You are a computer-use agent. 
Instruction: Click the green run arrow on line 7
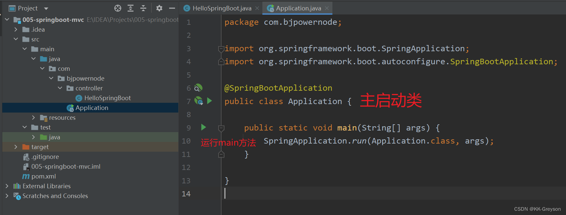pyautogui.click(x=210, y=101)
